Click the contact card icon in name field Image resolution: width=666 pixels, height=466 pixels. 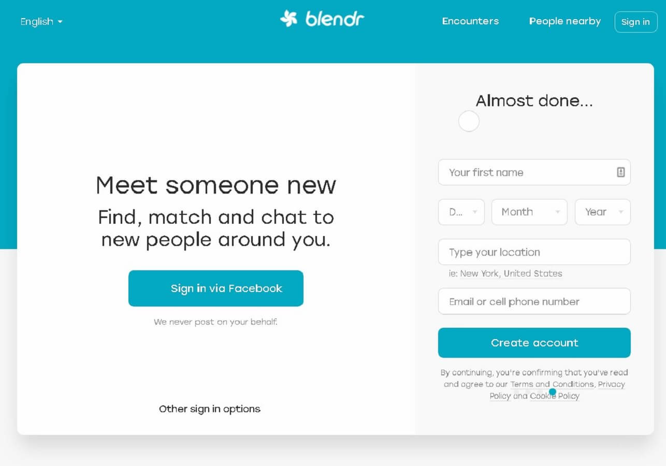click(x=620, y=172)
